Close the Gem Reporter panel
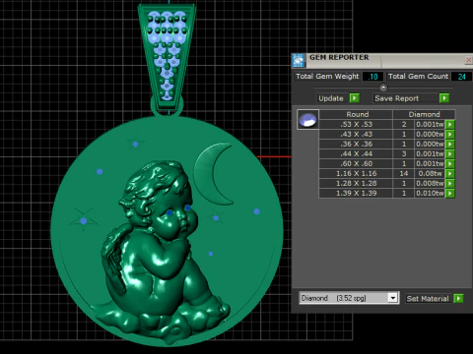 coord(468,60)
